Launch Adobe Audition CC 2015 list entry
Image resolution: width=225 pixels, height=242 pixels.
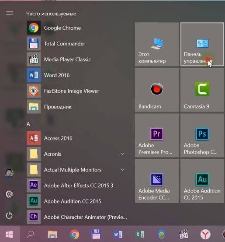pyautogui.click(x=77, y=201)
